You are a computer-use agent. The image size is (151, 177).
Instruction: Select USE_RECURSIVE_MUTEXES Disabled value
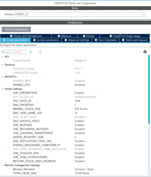click(x=80, y=129)
